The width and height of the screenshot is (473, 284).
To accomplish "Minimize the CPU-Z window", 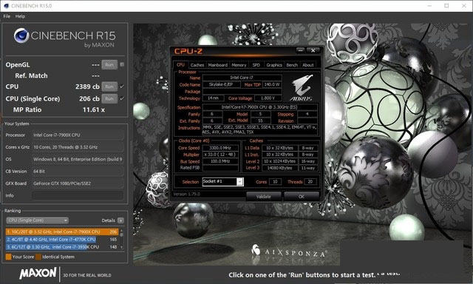I will point(301,50).
